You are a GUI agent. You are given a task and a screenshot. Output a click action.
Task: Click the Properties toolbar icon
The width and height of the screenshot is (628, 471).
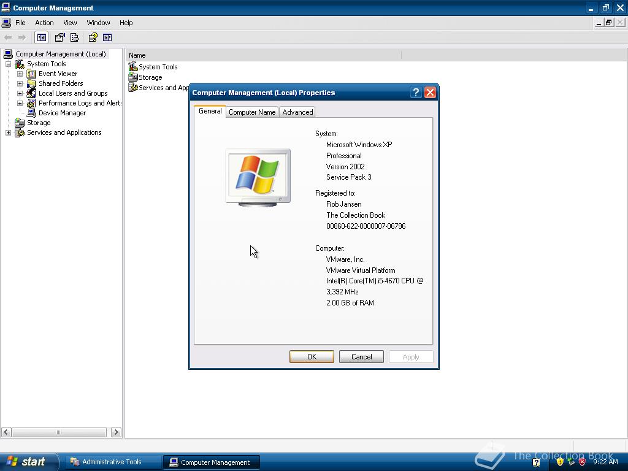click(59, 37)
